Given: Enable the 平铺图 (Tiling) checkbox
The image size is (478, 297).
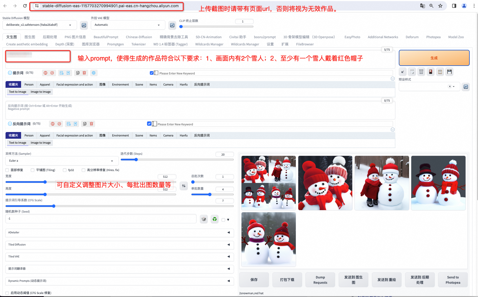Looking at the screenshot, I should point(33,170).
